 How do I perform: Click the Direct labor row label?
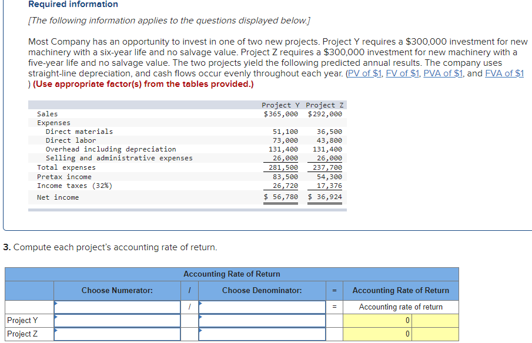coord(71,140)
